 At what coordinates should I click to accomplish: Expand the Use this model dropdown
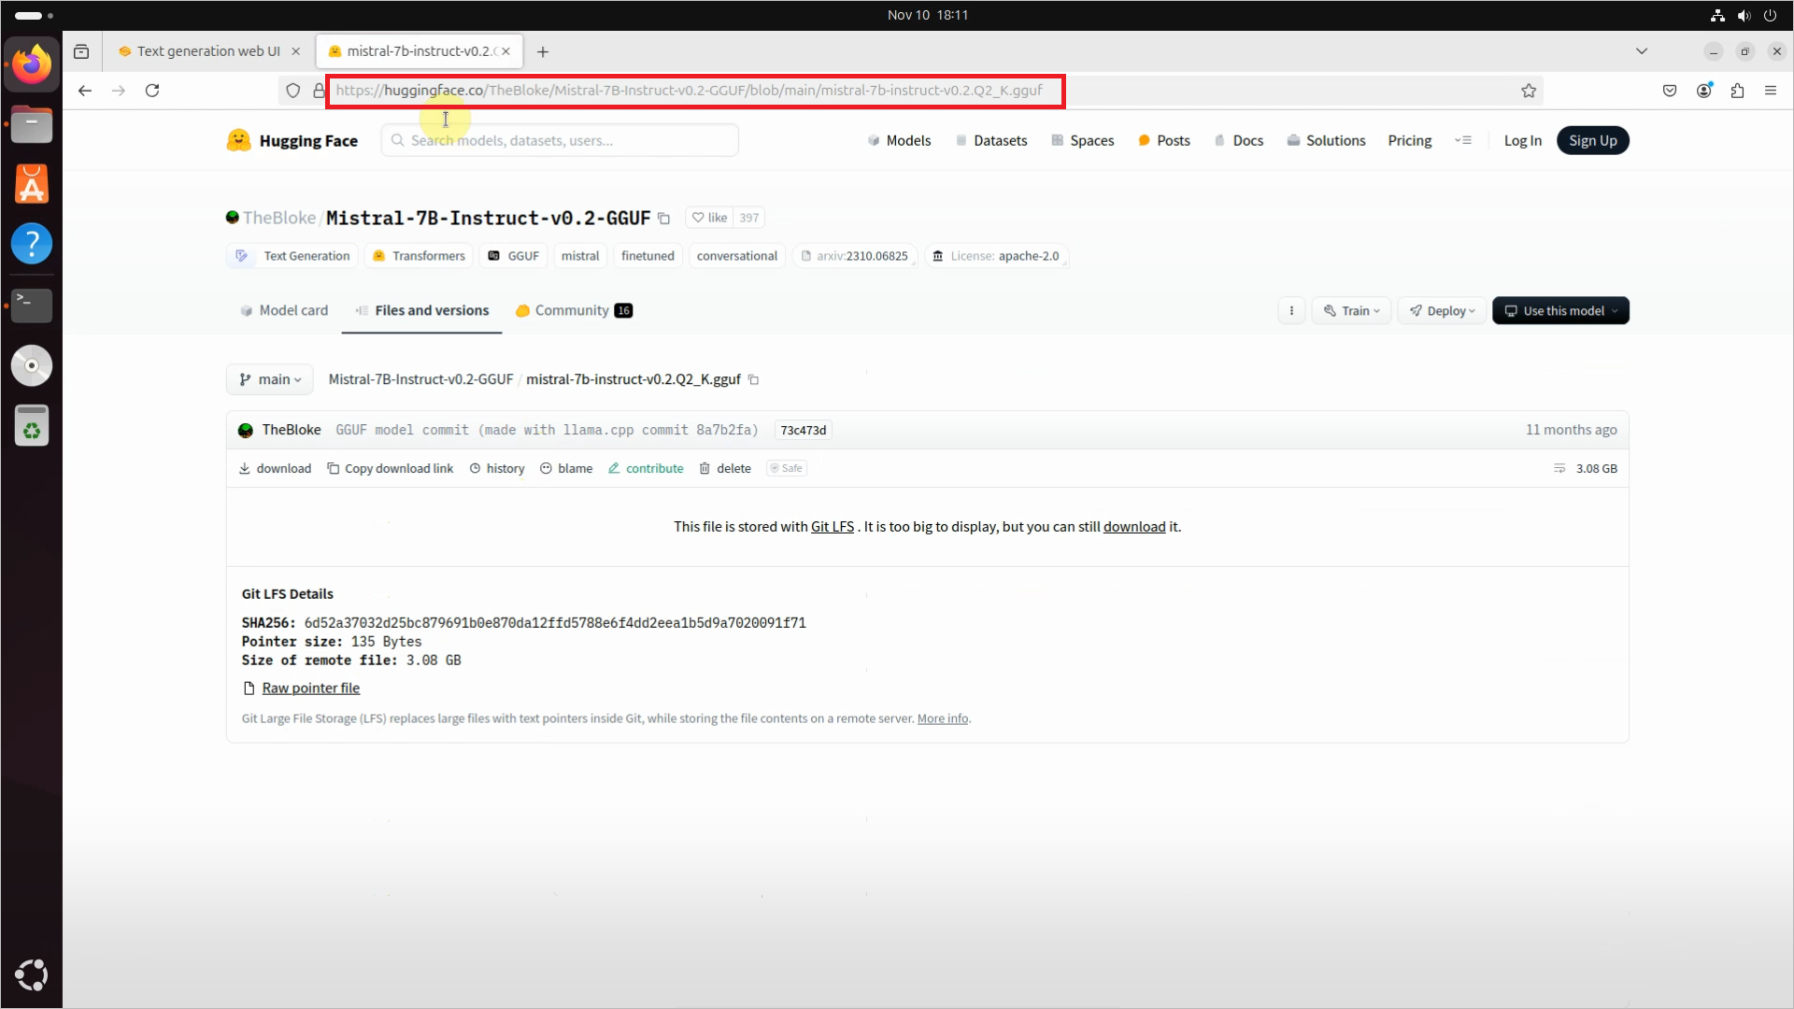(1560, 311)
